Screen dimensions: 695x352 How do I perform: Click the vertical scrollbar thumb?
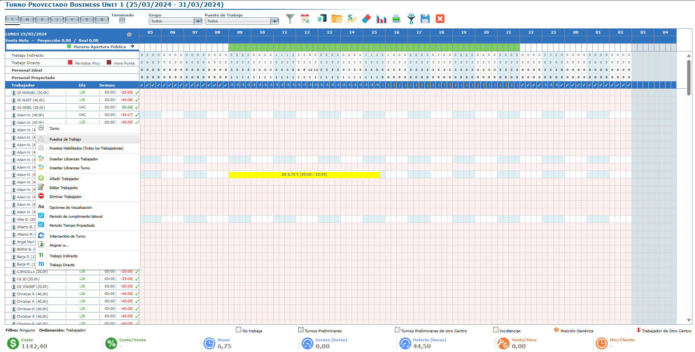tap(689, 78)
